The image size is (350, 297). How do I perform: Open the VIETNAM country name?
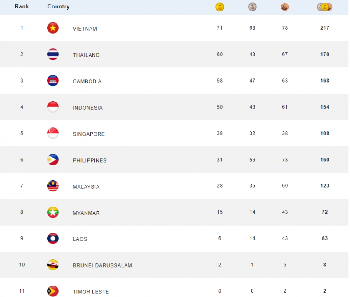point(85,29)
